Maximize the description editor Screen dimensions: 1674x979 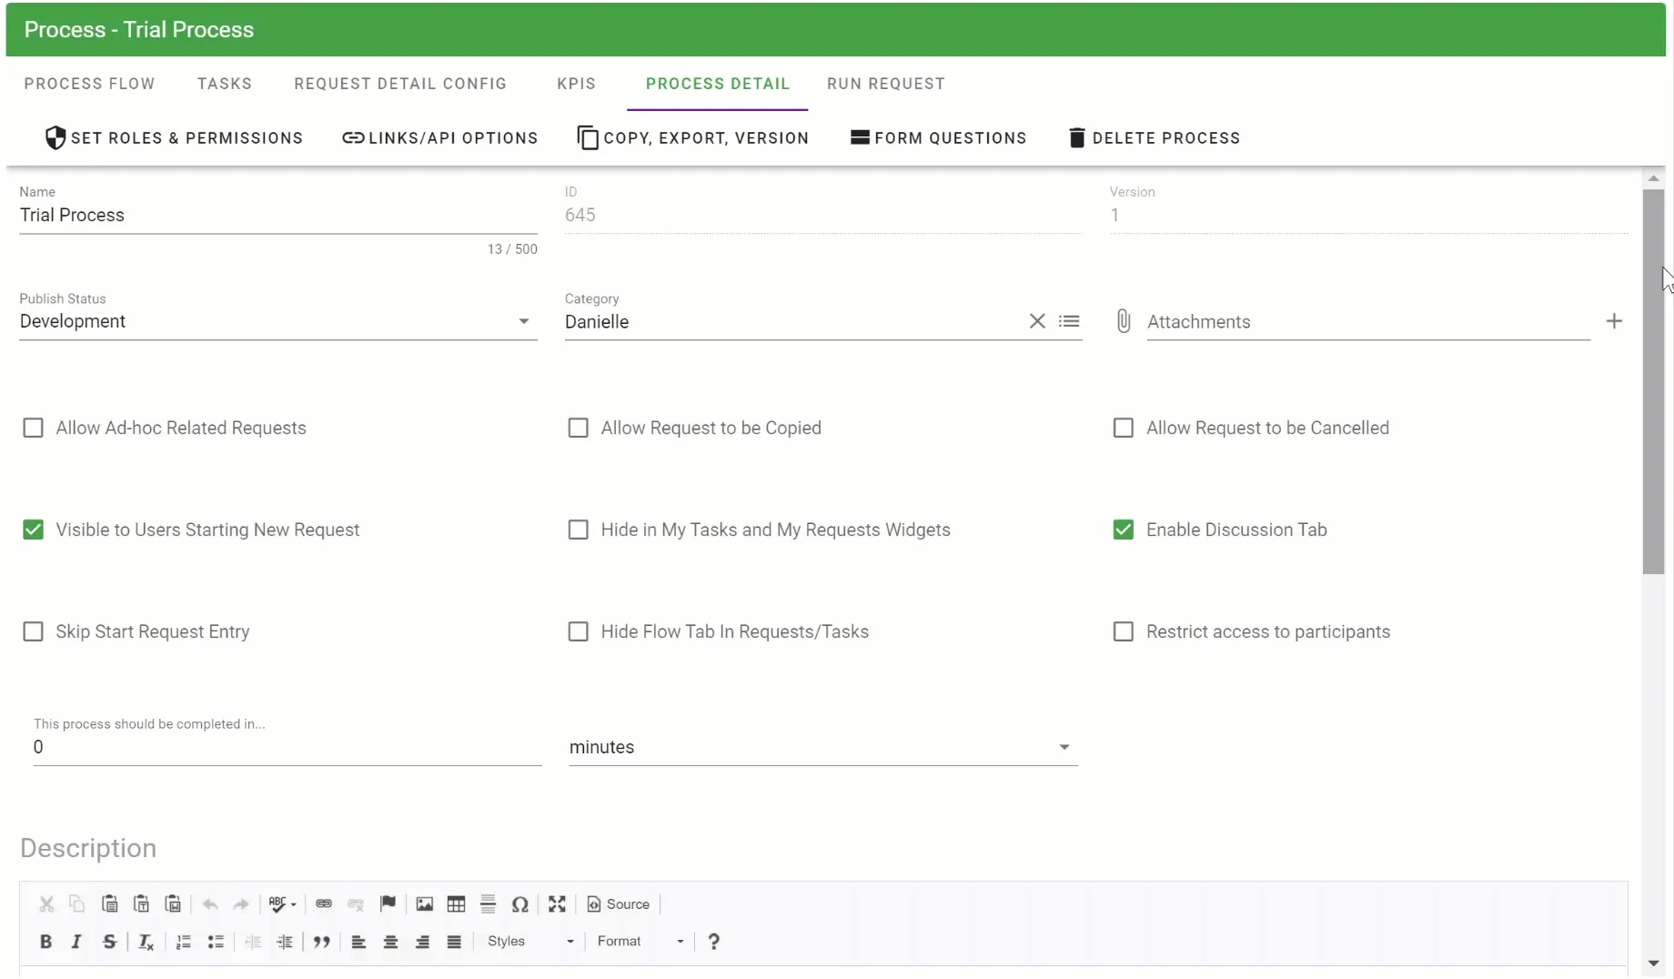(x=557, y=903)
